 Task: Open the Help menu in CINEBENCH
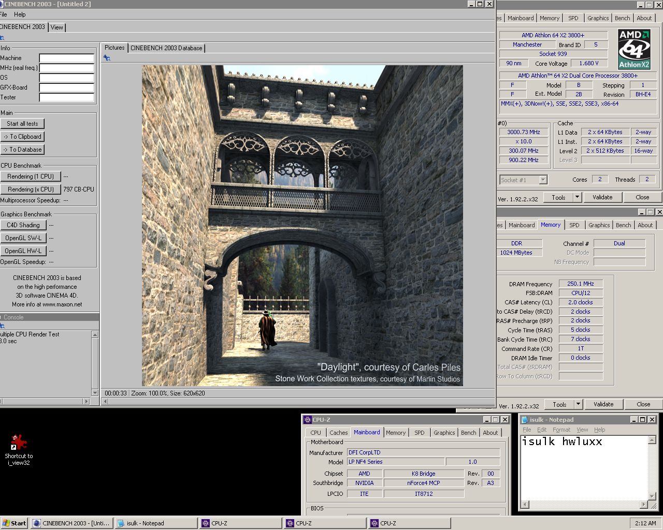(20, 14)
